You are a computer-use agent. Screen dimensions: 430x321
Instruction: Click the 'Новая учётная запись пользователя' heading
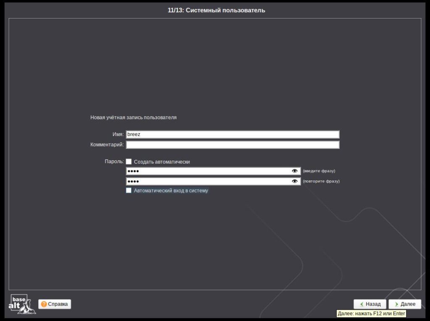pos(134,117)
